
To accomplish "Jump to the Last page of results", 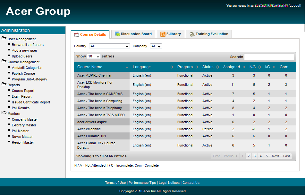I will pyautogui.click(x=286, y=156).
